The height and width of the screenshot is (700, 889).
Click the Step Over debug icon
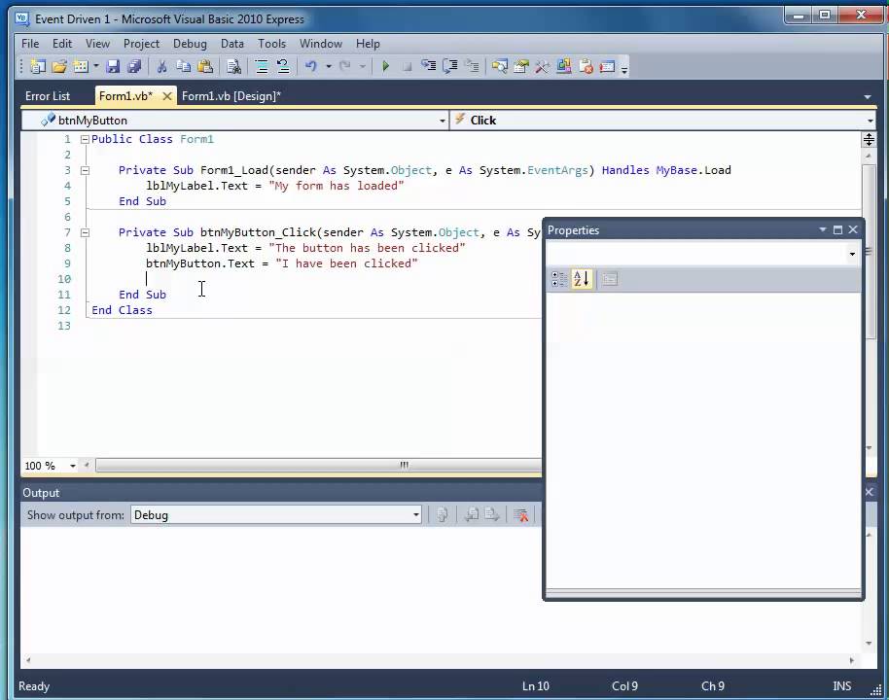(x=450, y=67)
